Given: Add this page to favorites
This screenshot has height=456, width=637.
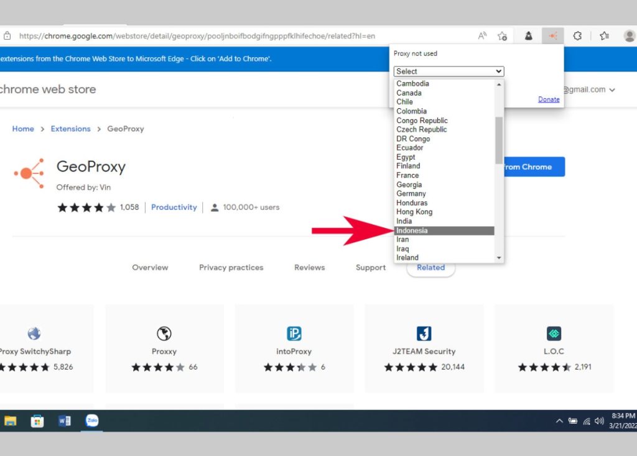Looking at the screenshot, I should [x=503, y=35].
